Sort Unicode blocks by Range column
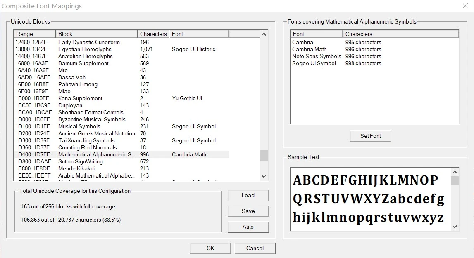 34,34
